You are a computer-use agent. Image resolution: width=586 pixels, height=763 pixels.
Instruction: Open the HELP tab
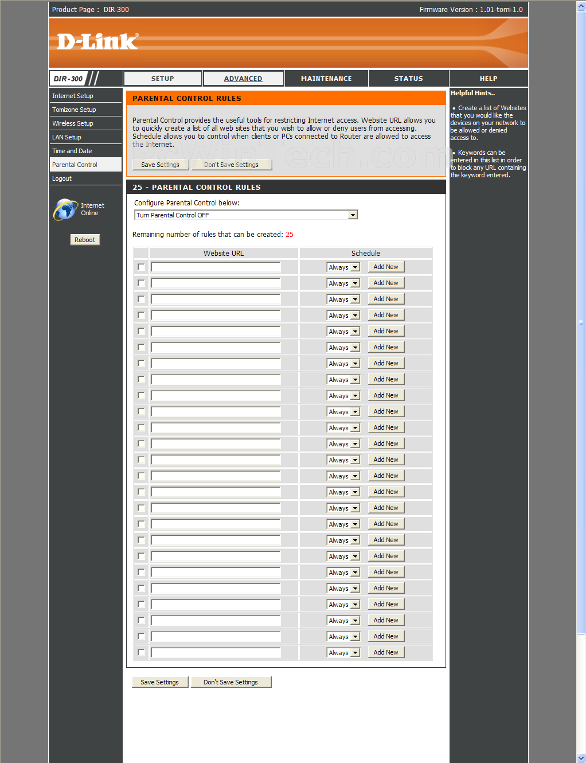489,79
